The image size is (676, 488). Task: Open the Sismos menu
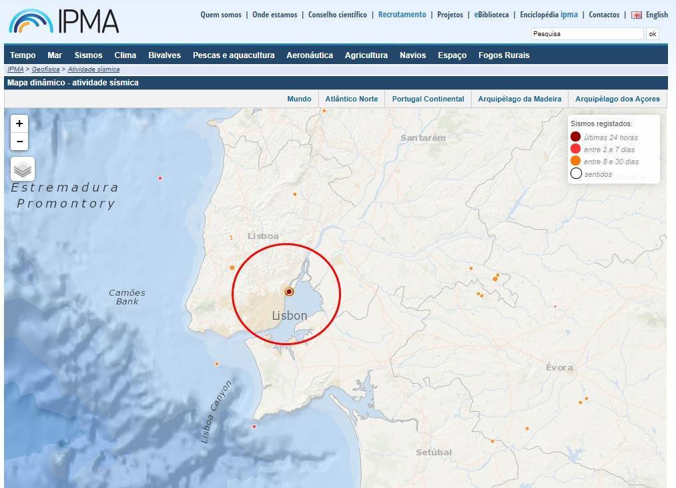(x=88, y=55)
